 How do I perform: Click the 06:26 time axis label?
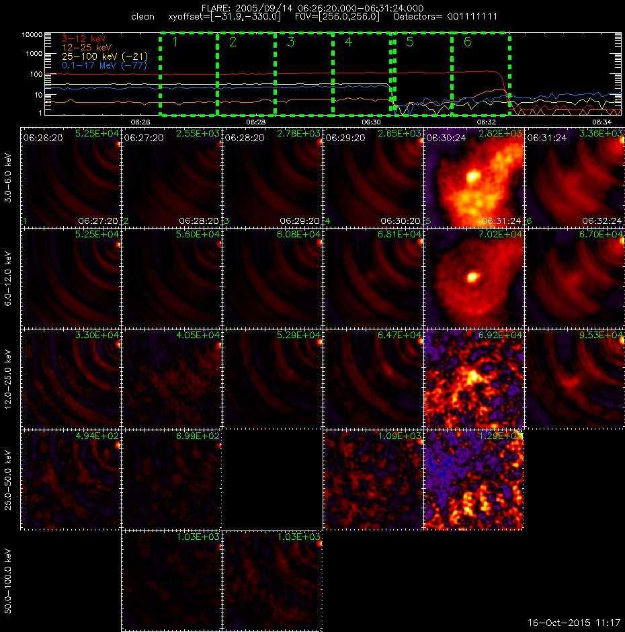(140, 122)
